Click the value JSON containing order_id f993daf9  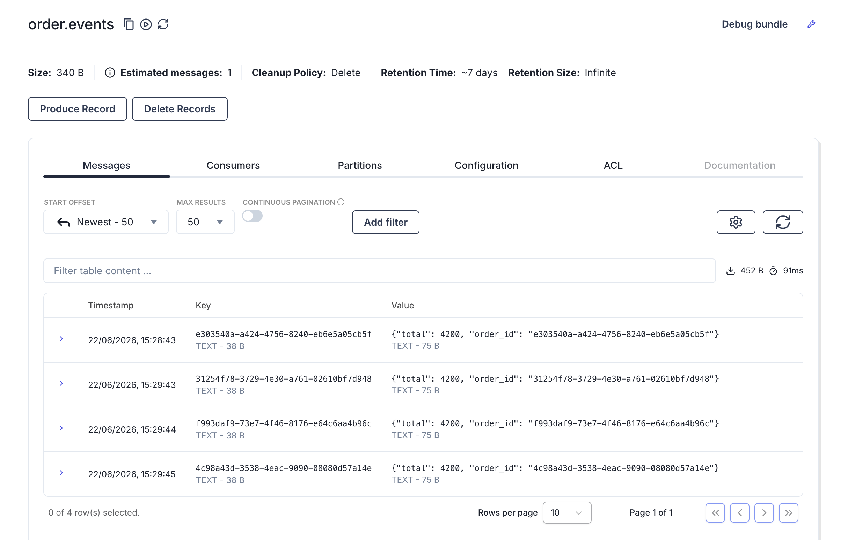click(555, 423)
